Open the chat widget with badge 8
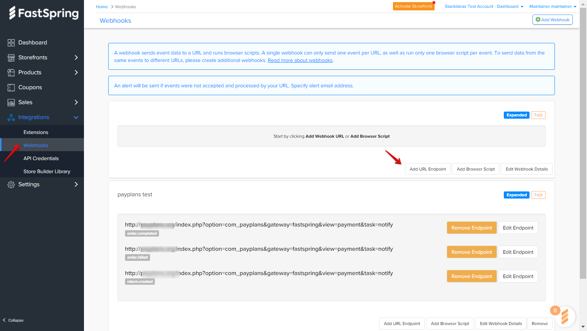 (x=565, y=316)
